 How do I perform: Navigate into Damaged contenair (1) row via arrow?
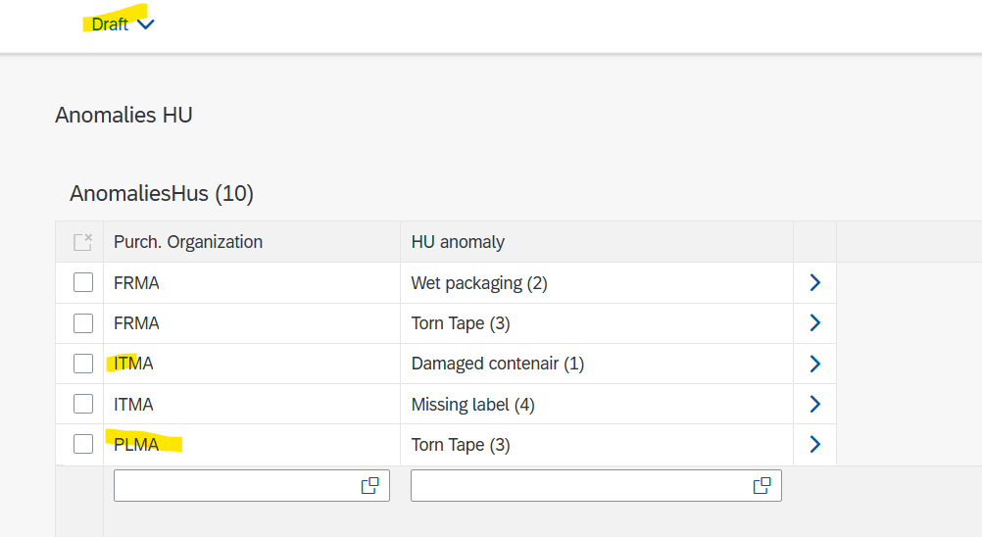(x=813, y=364)
